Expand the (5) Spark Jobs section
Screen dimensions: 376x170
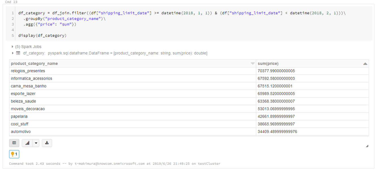(x=12, y=46)
